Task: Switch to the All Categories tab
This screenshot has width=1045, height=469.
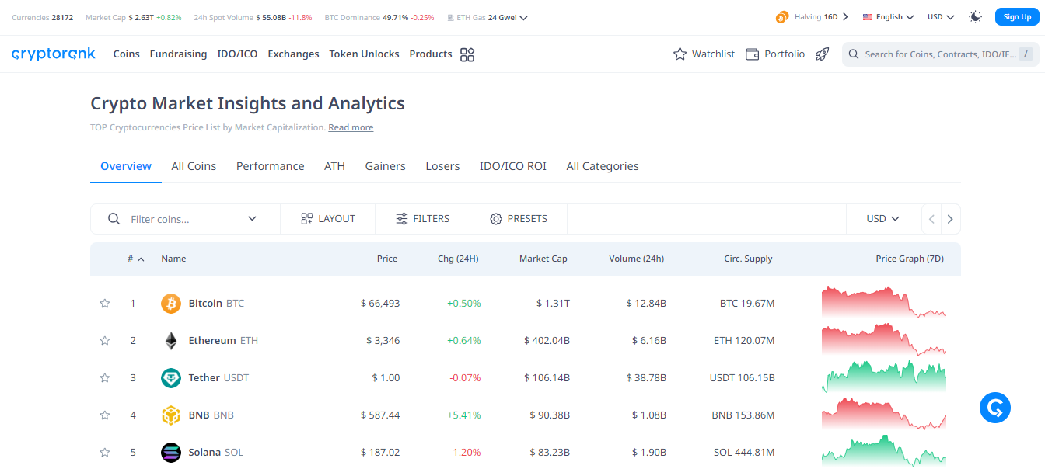Action: [x=603, y=166]
